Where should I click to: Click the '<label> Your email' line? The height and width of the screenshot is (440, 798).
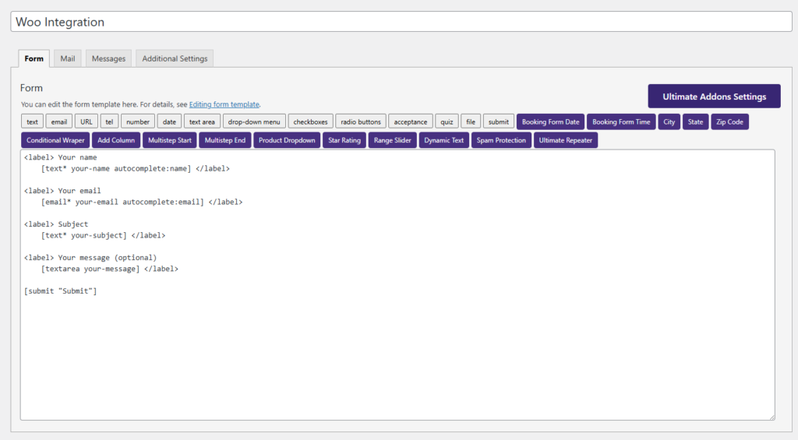tap(62, 191)
